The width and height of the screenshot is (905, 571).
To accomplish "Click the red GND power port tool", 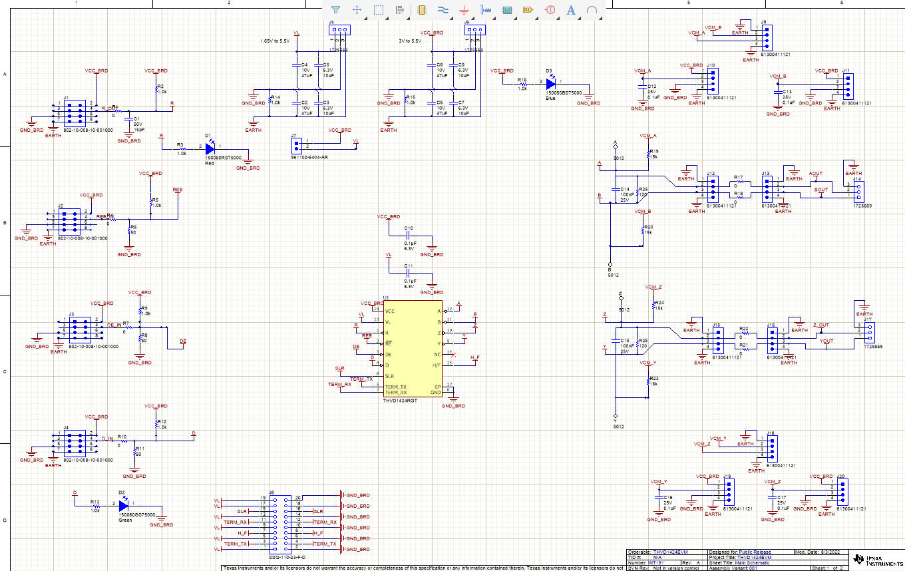I will click(464, 10).
